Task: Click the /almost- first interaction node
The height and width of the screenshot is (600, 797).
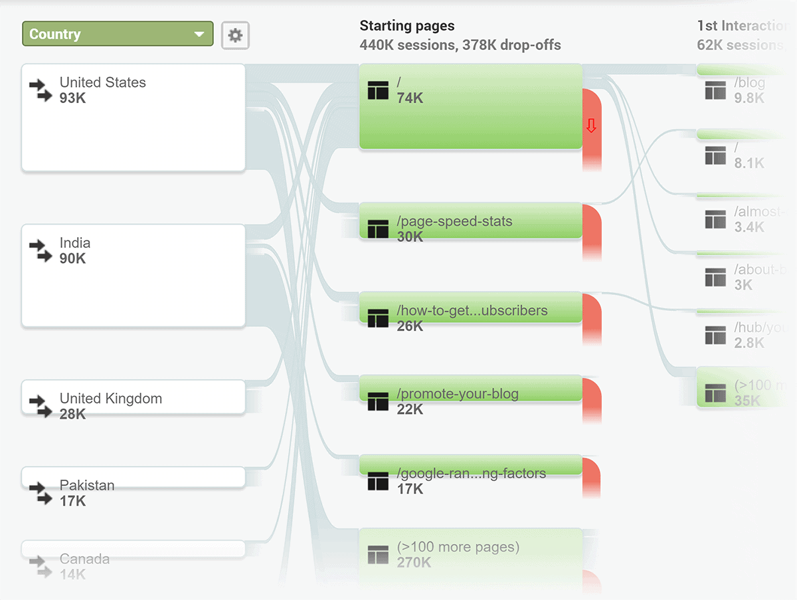Action: pos(747,218)
